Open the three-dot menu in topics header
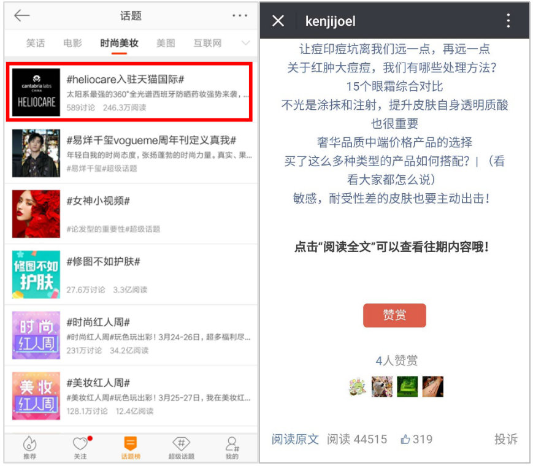 tap(240, 16)
